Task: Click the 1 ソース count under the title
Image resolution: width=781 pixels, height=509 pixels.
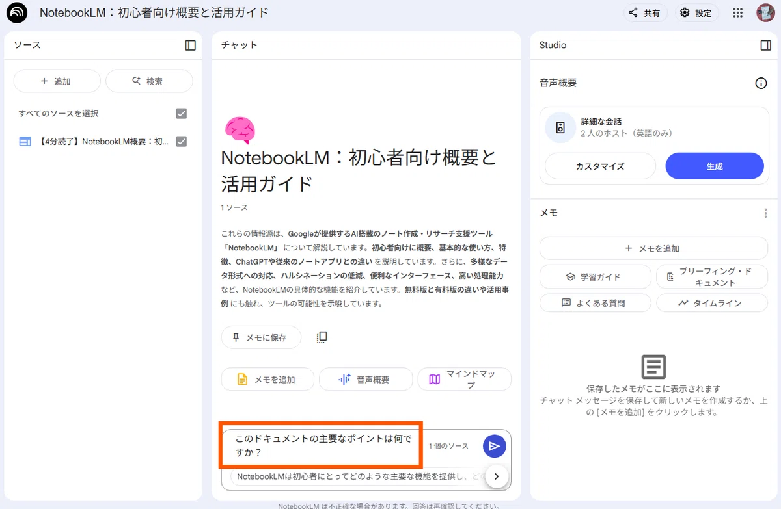Action: click(234, 208)
